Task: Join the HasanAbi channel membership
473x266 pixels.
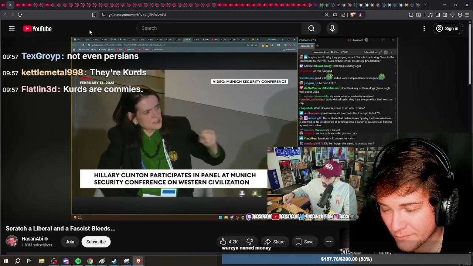Action: coord(70,242)
